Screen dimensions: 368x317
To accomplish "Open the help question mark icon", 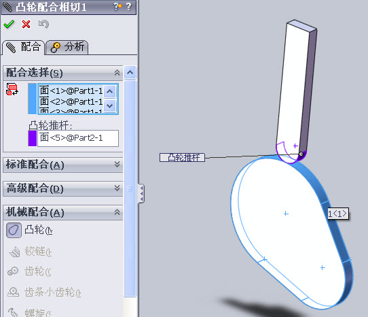I will [x=128, y=6].
